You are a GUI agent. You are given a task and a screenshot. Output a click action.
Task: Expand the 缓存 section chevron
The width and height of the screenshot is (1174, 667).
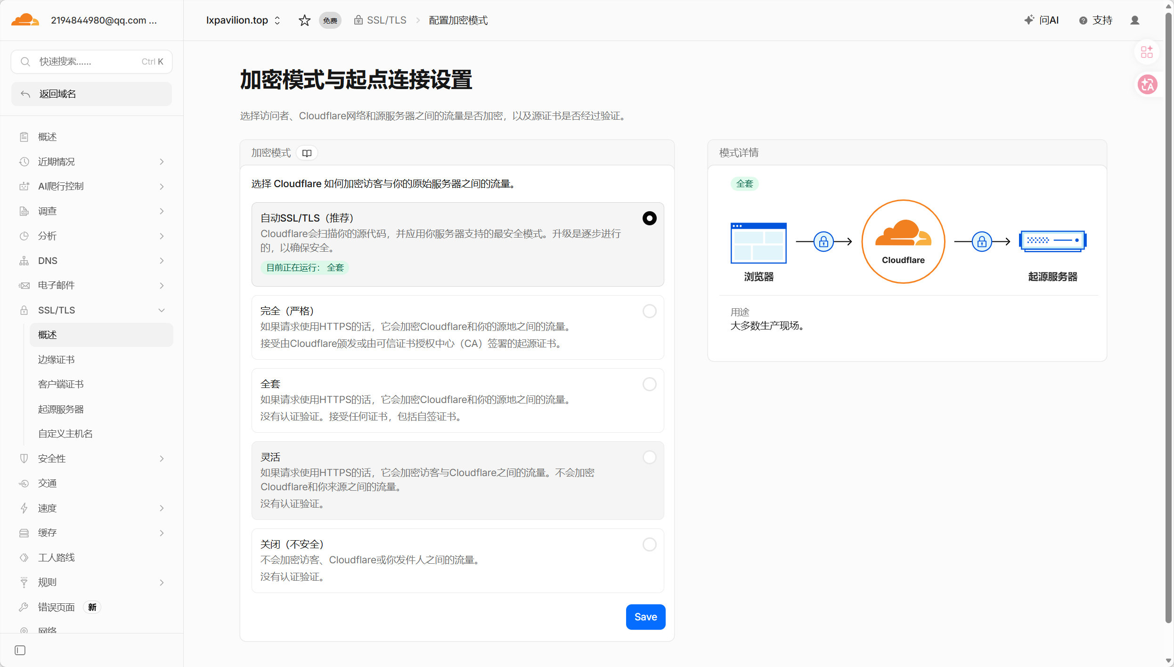(162, 533)
